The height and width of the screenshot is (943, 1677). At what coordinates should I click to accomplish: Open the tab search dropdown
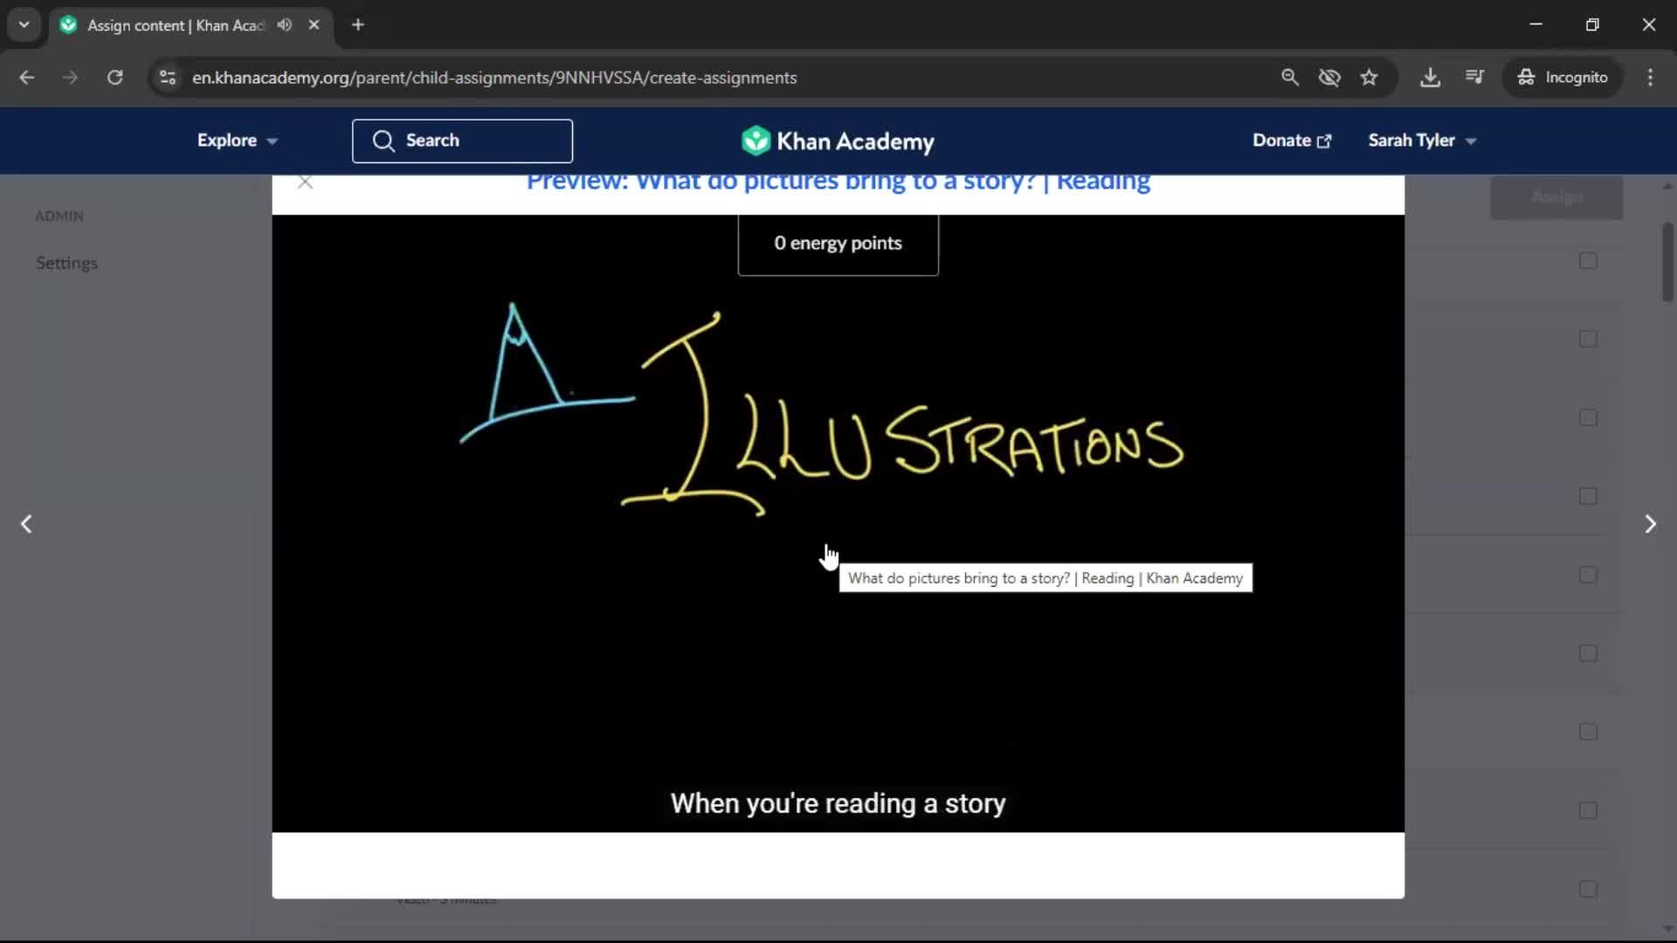(x=24, y=25)
